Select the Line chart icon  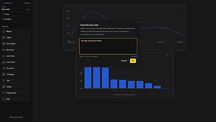click(4, 56)
